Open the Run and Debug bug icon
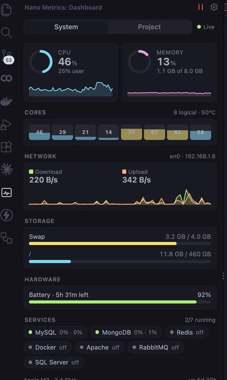 tap(6, 124)
